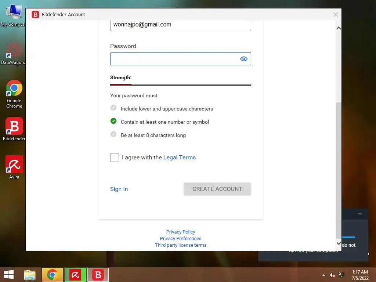Click the 'Strength:' label

coord(121,77)
